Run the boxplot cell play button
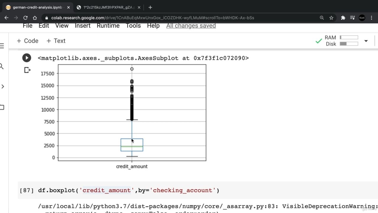The image size is (378, 213). (27, 58)
